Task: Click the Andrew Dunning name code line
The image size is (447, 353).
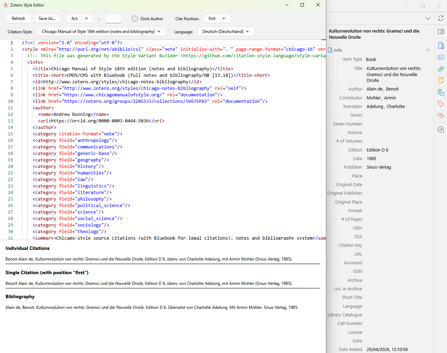Action: click(x=73, y=114)
